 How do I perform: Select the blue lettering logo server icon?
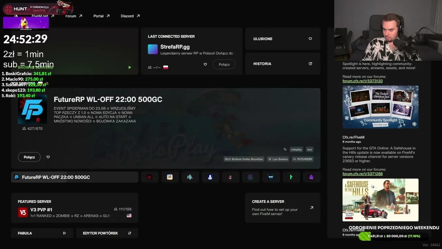point(271,177)
